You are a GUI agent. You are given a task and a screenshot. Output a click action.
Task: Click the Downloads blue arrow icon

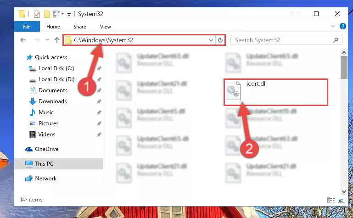coord(33,101)
